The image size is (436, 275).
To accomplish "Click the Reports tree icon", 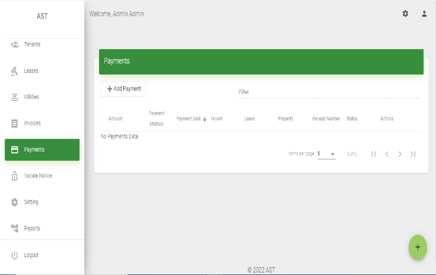I will point(15,228).
